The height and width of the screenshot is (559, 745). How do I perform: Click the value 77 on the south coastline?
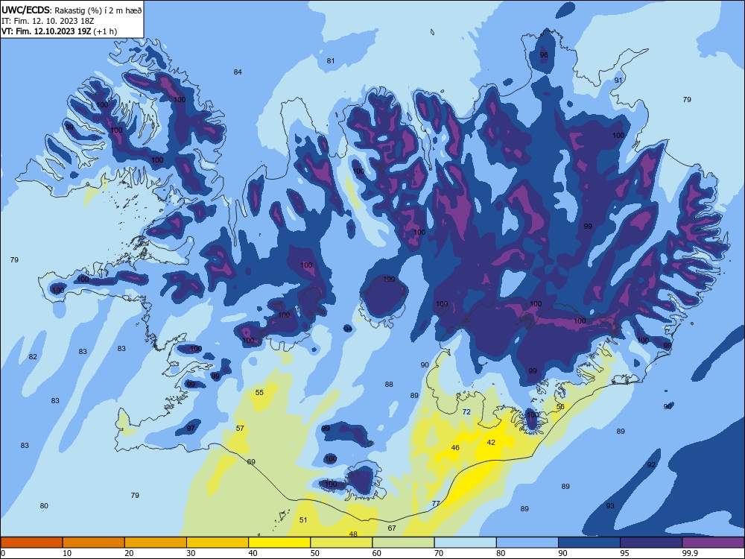tap(436, 503)
